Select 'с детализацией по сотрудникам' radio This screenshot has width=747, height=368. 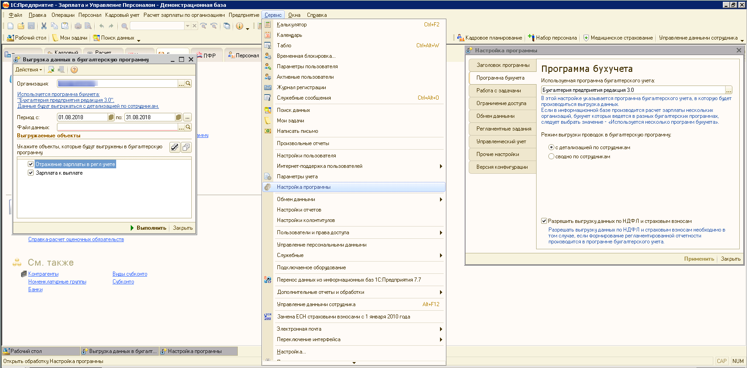[x=551, y=147]
